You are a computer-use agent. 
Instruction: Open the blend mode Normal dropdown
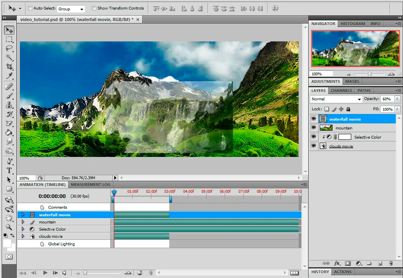(336, 99)
